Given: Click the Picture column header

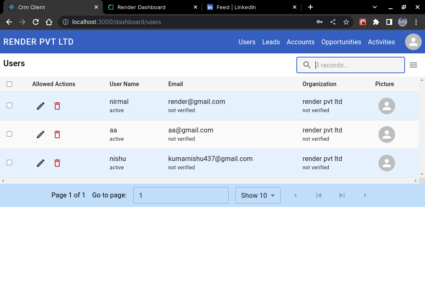Looking at the screenshot, I should [x=384, y=84].
